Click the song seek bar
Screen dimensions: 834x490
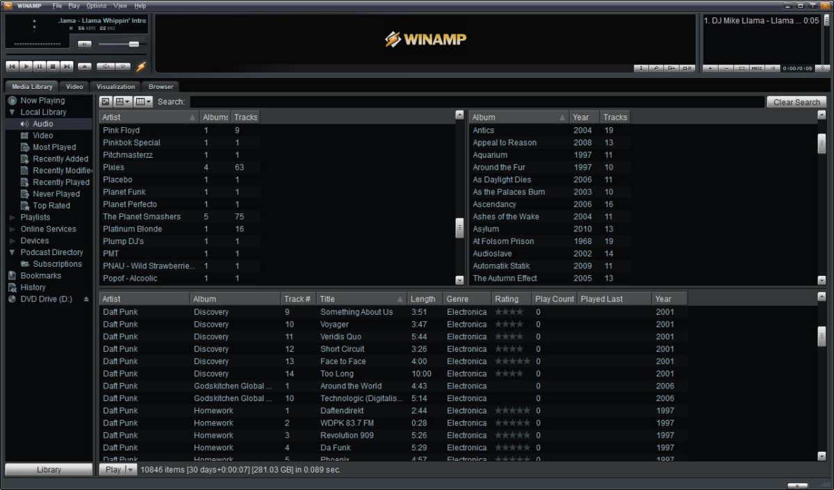point(76,54)
